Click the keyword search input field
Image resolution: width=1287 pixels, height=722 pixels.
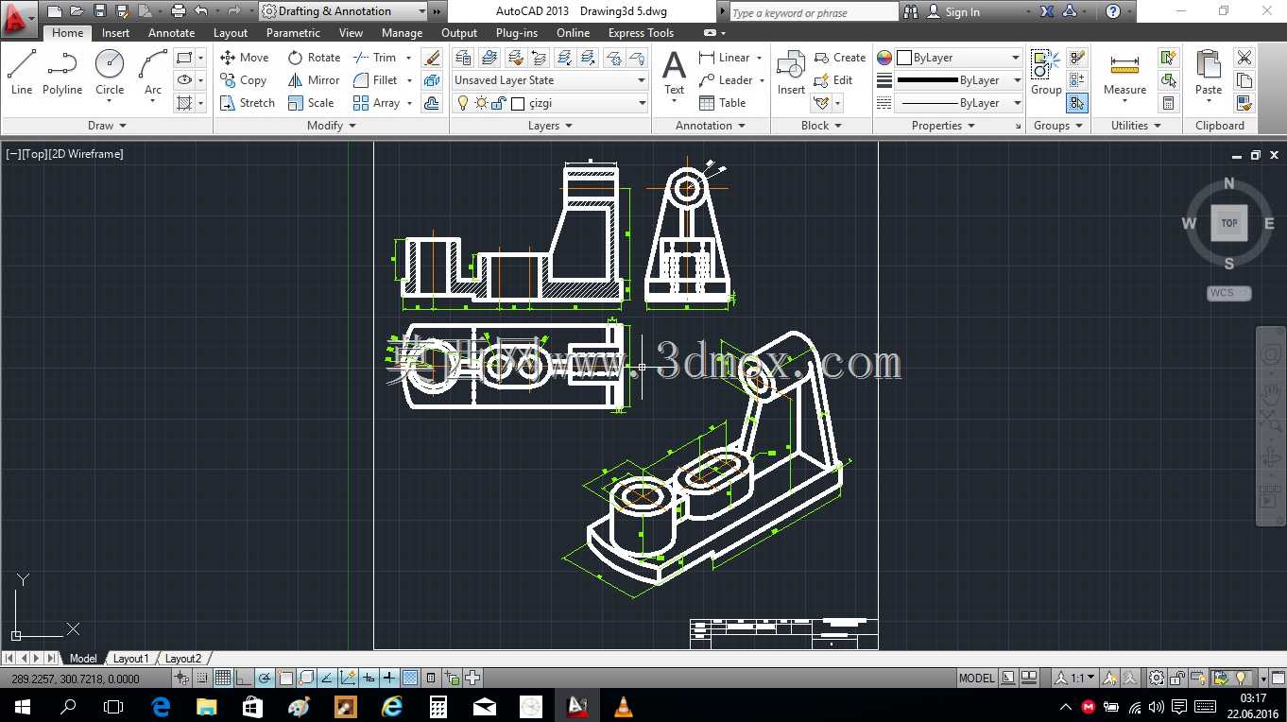(x=814, y=12)
